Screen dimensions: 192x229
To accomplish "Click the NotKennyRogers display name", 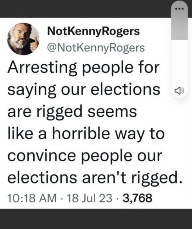I will (93, 32).
